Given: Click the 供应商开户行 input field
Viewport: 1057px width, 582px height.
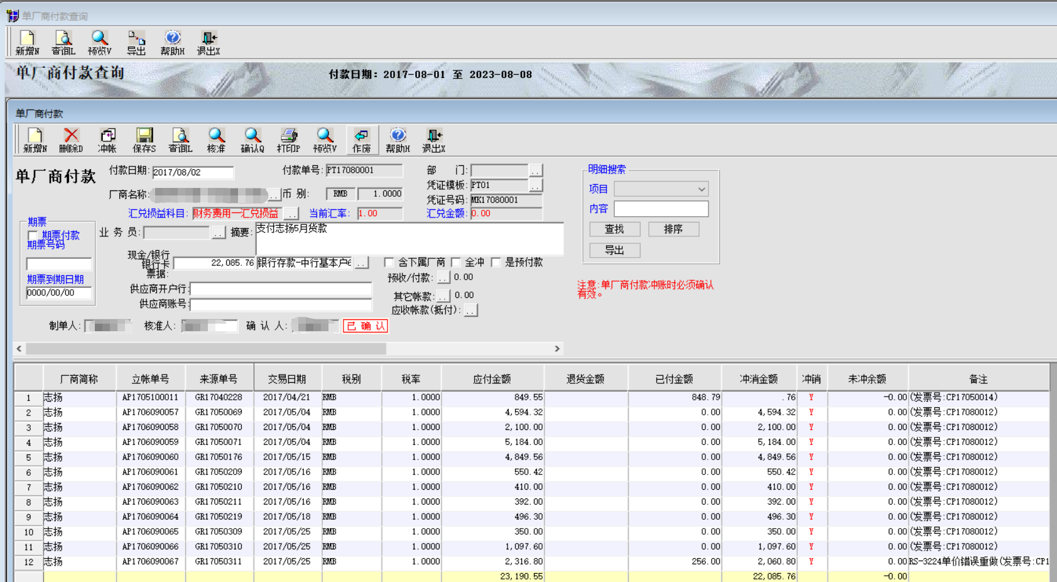Looking at the screenshot, I should tap(281, 289).
